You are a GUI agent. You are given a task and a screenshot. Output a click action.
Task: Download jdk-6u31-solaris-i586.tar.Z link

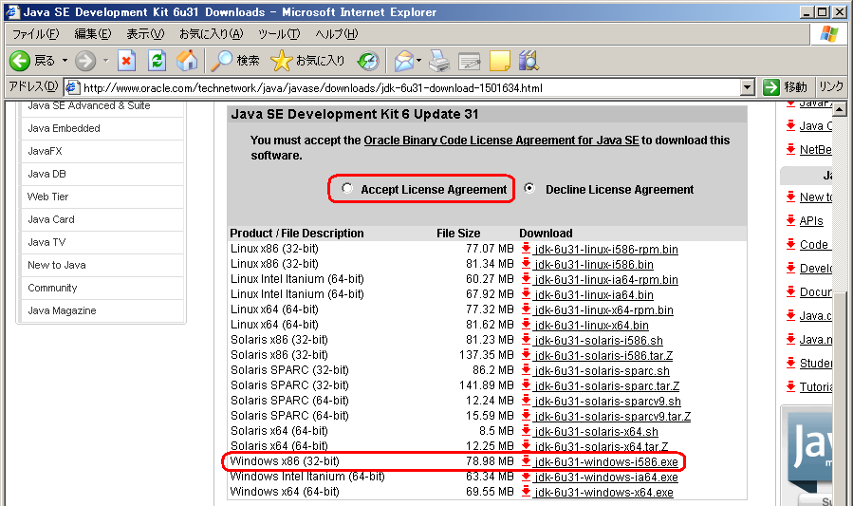[x=603, y=356]
